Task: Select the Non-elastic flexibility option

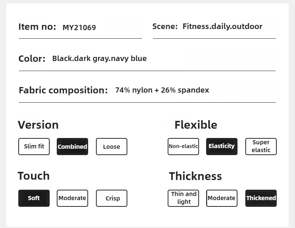Action: [183, 146]
